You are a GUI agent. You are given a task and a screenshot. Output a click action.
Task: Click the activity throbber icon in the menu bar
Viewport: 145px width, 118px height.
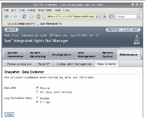coord(140,10)
